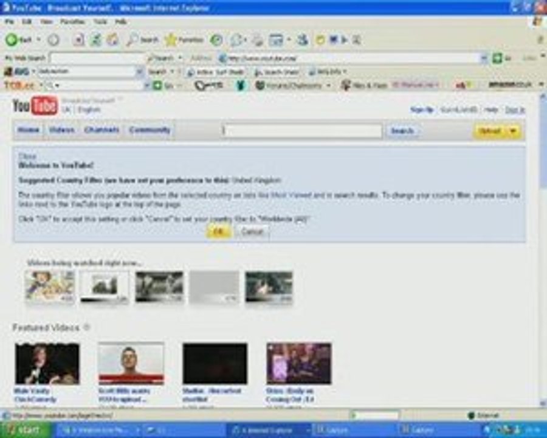Click the Messenger people icon in toolbar
The image size is (547, 438).
point(303,40)
